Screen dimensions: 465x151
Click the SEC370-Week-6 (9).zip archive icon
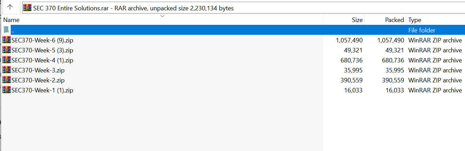click(x=7, y=40)
